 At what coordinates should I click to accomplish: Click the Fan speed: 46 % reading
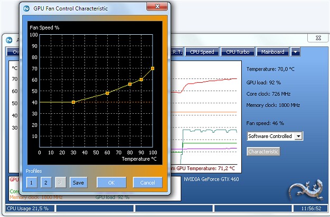point(265,123)
